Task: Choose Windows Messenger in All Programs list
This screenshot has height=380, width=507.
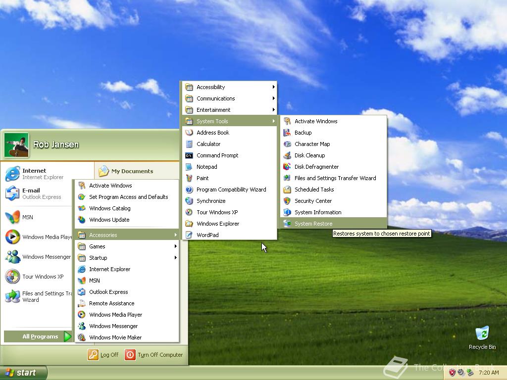Action: click(127, 326)
